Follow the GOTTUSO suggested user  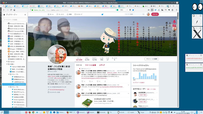(142, 102)
